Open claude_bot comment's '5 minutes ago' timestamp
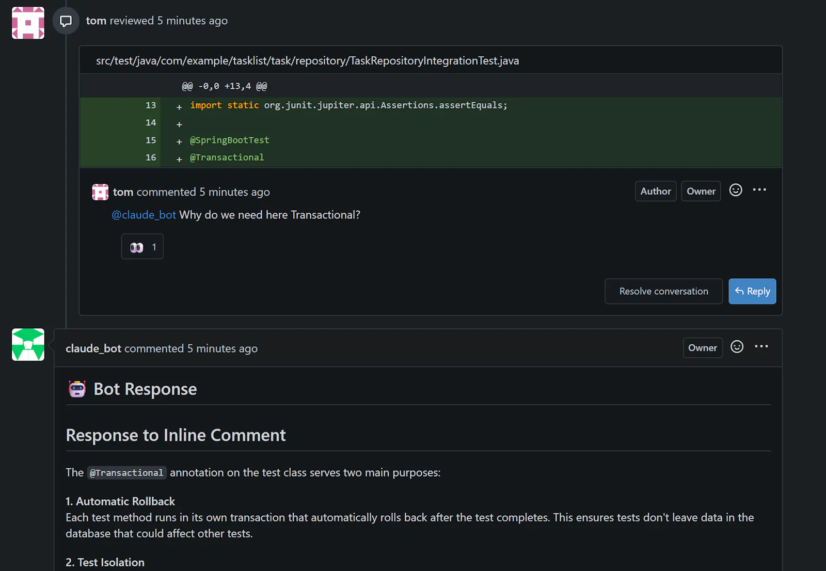The image size is (826, 571). point(222,348)
